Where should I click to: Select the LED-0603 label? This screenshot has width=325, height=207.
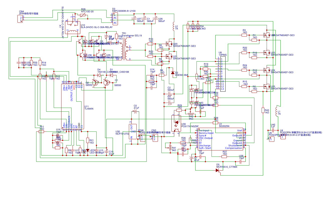[x=95, y=153]
